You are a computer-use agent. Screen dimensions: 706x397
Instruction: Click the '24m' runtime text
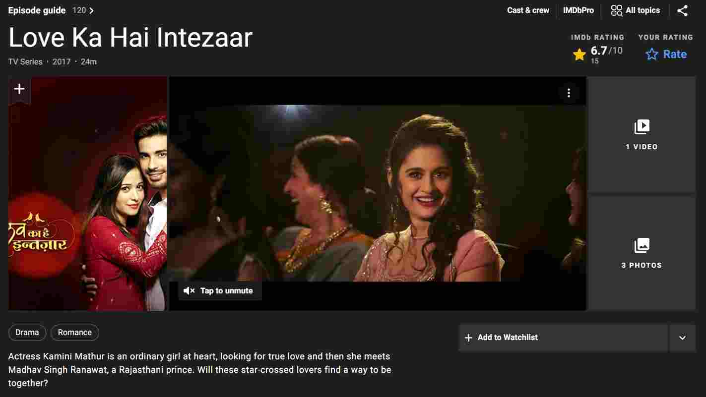89,62
